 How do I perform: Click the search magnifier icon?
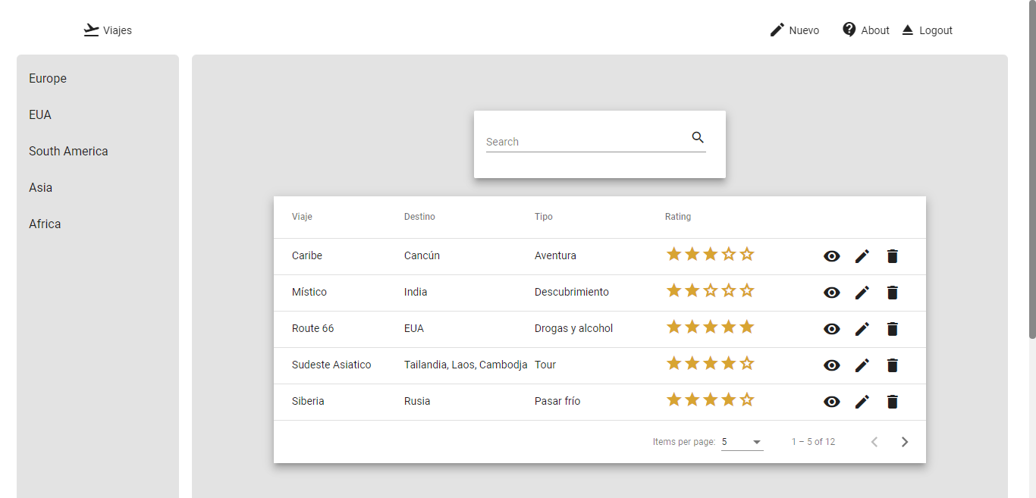698,137
